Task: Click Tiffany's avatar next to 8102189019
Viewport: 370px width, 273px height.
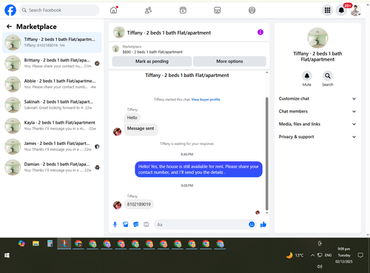Action: (117, 205)
